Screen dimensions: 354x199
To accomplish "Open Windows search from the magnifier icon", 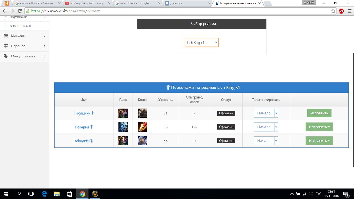I will (x=19, y=194).
